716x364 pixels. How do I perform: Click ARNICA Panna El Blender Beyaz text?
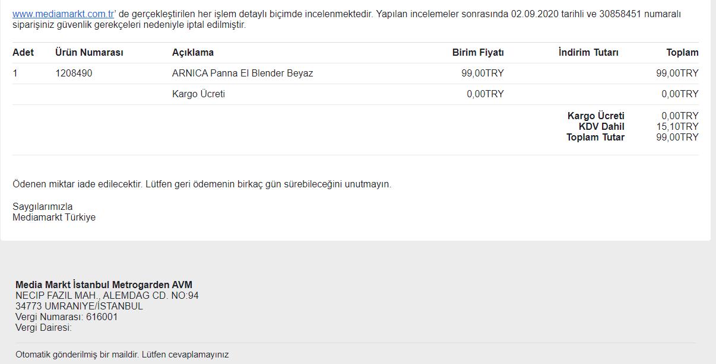click(243, 74)
